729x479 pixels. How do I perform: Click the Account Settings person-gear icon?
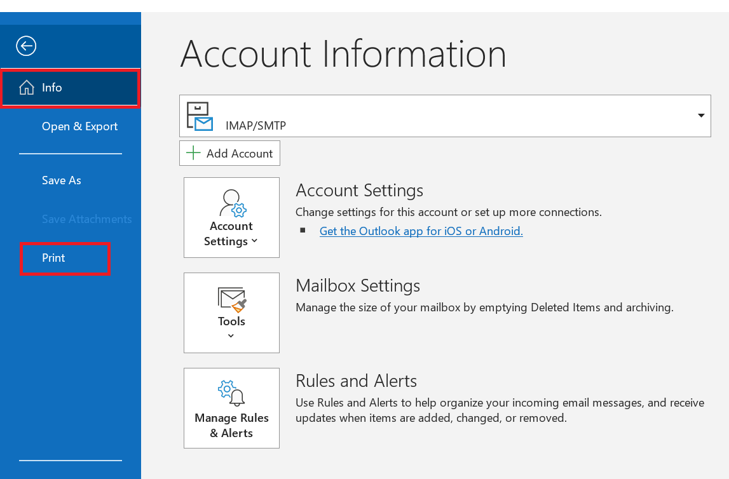(x=233, y=203)
